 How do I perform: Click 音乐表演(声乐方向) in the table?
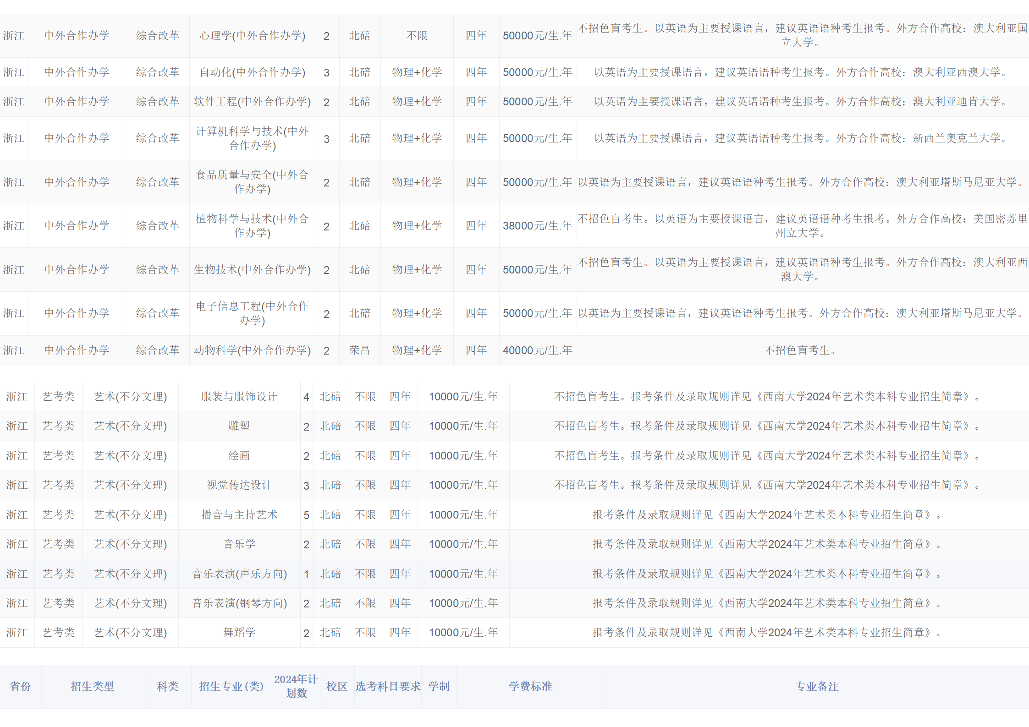[x=239, y=574]
